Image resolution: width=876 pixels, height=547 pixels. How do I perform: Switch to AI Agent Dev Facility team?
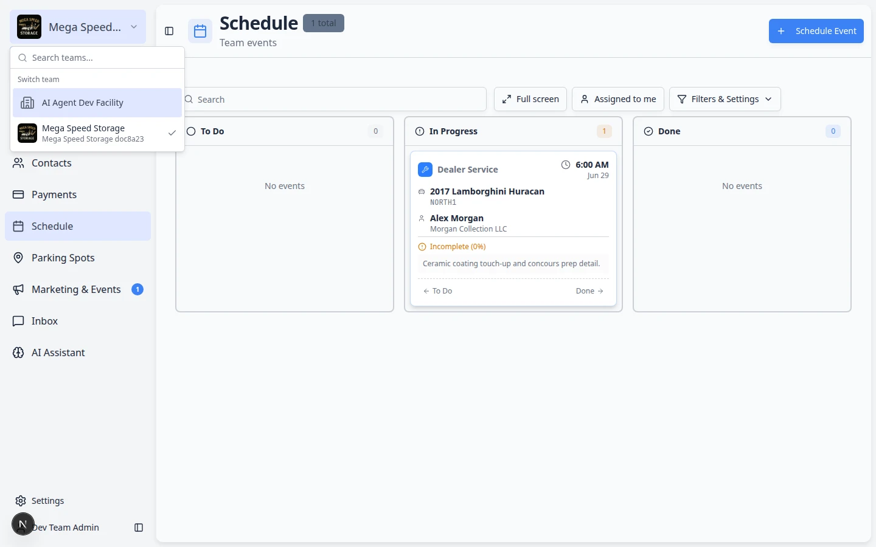click(x=97, y=103)
